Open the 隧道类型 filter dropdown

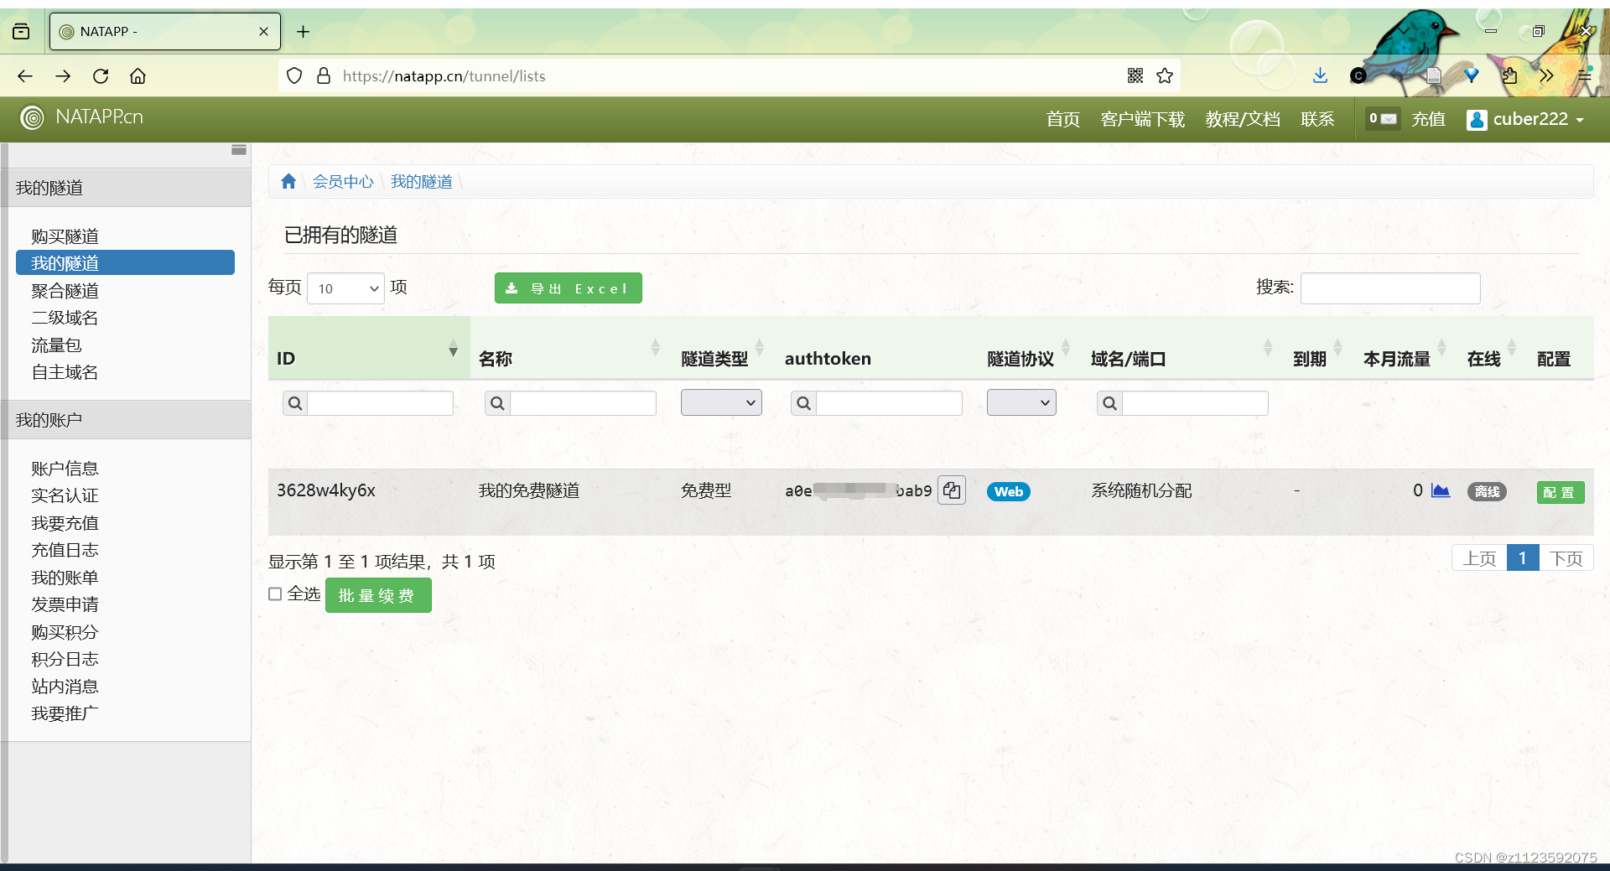click(x=720, y=402)
